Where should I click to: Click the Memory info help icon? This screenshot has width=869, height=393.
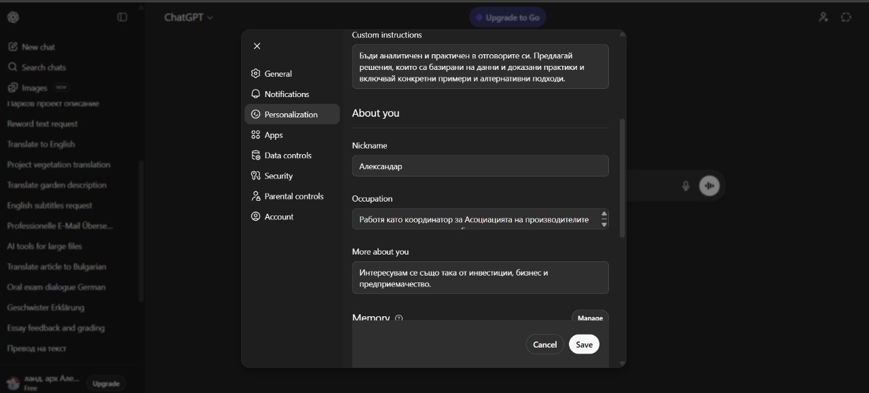pyautogui.click(x=399, y=318)
